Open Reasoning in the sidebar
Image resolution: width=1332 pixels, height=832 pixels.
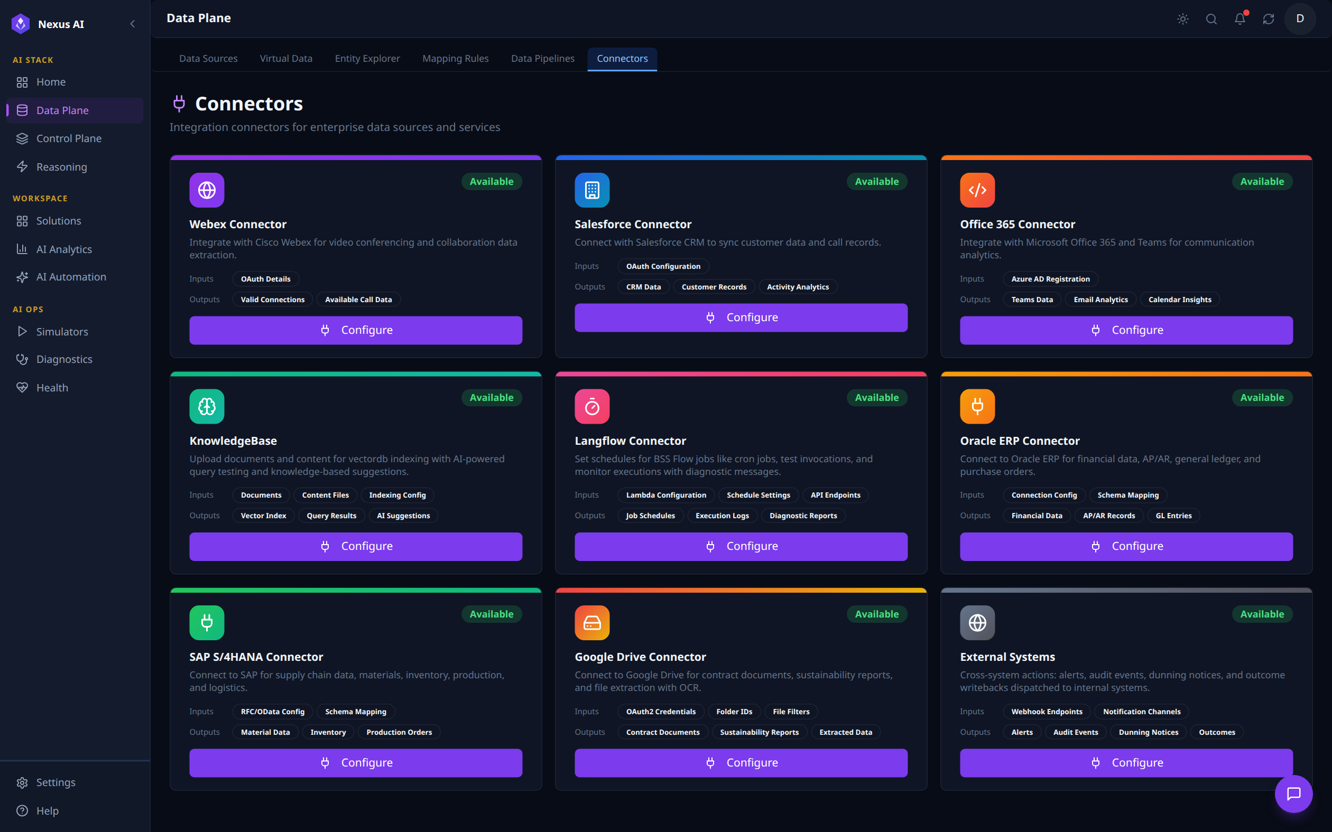click(x=75, y=167)
